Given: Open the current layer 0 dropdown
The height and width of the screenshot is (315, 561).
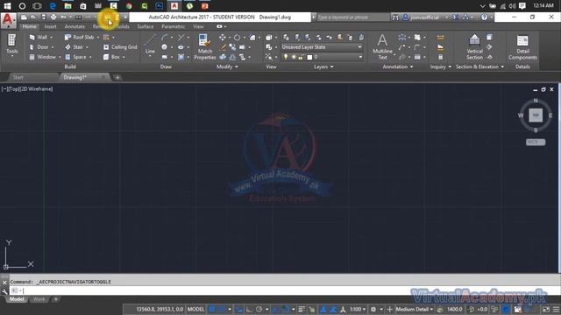Looking at the screenshot, I should [x=360, y=57].
